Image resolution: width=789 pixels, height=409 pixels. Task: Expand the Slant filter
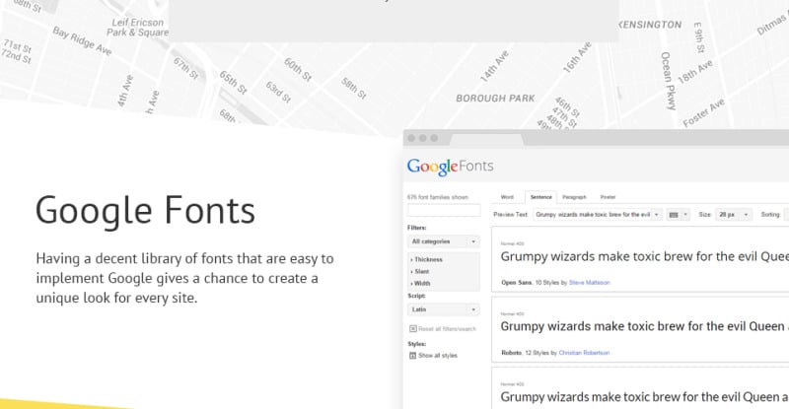420,272
